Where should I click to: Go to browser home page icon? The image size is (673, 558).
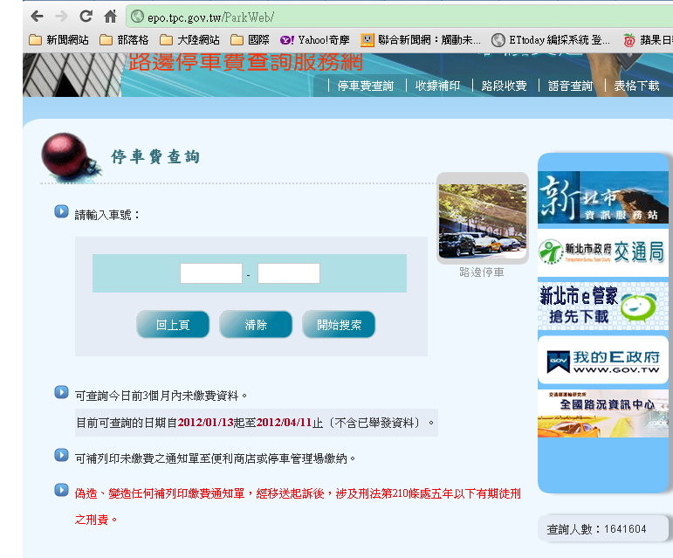110,17
